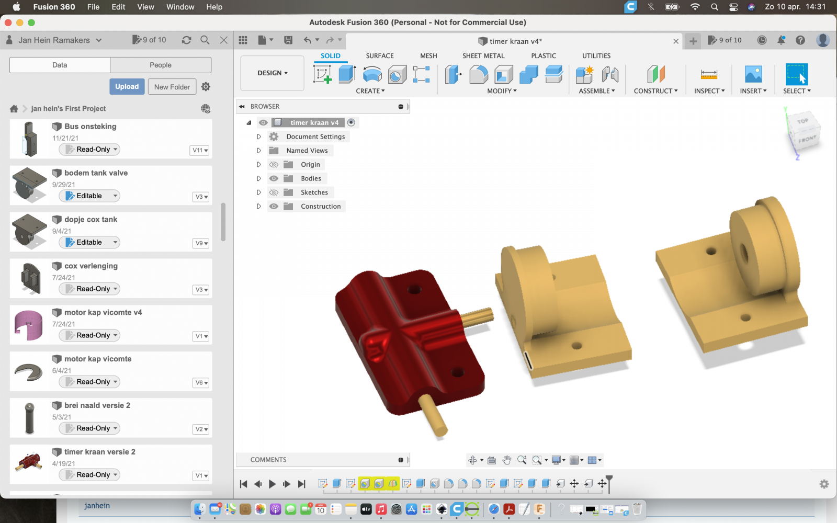Switch to the PLASTIC tab
This screenshot has width=837, height=523.
click(x=544, y=56)
